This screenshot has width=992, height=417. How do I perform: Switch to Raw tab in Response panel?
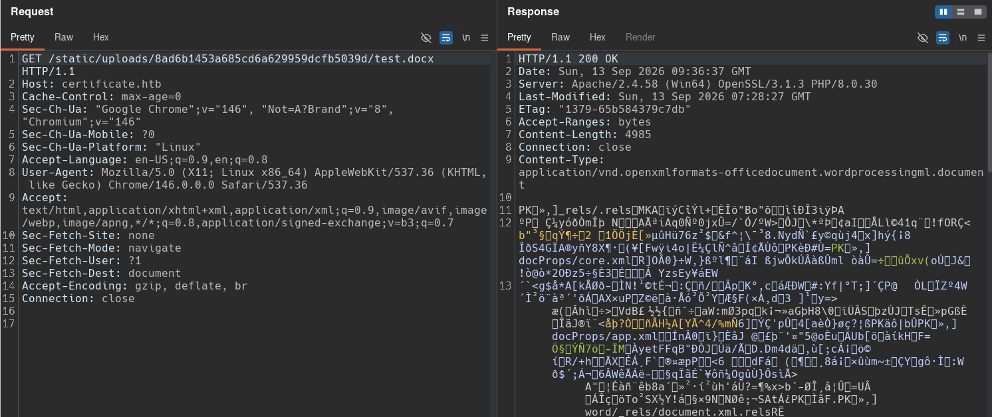point(560,37)
